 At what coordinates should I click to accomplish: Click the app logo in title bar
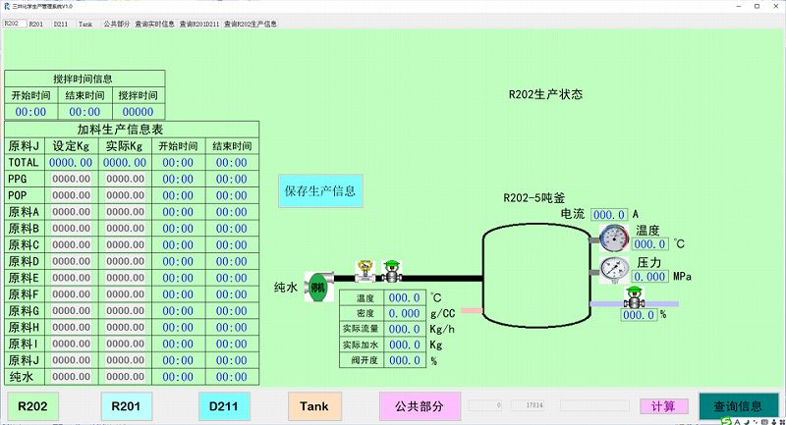tap(7, 6)
